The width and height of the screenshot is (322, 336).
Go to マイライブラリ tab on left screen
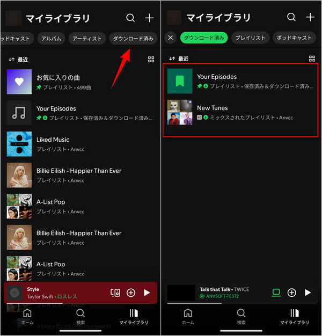pyautogui.click(x=134, y=317)
